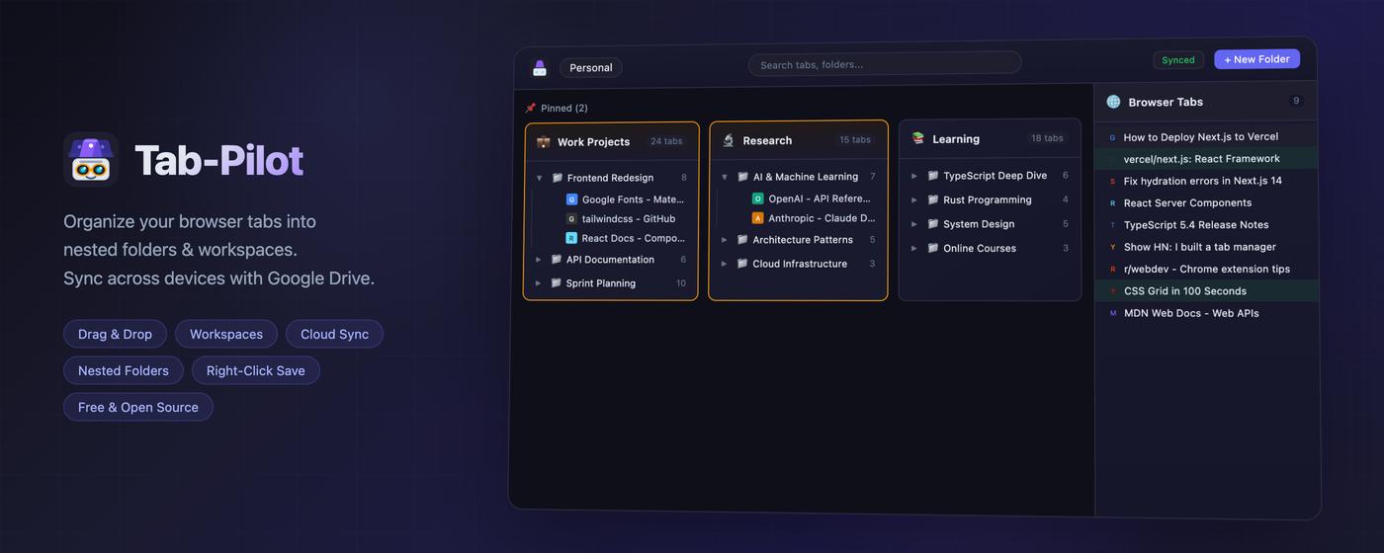Click the Search tabs, folders field
The image size is (1384, 553).
[885, 64]
